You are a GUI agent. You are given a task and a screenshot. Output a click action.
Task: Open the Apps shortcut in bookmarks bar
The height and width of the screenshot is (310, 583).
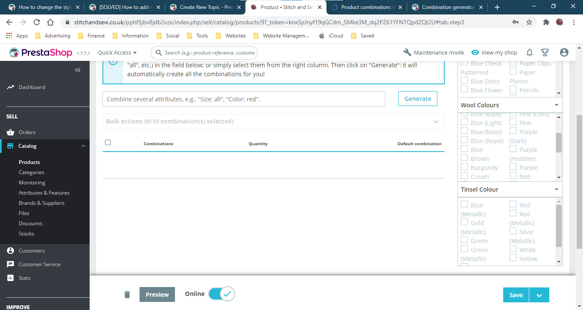(17, 36)
